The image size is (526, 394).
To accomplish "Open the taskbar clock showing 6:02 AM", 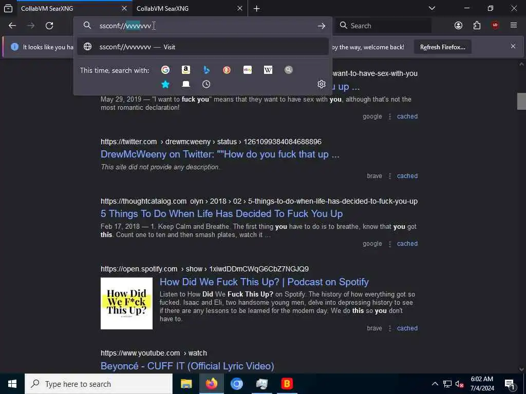I will tap(482, 384).
